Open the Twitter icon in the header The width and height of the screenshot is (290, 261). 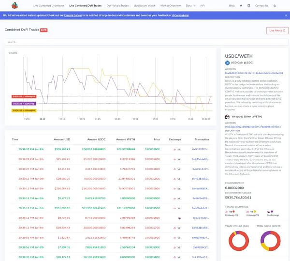(241, 6)
